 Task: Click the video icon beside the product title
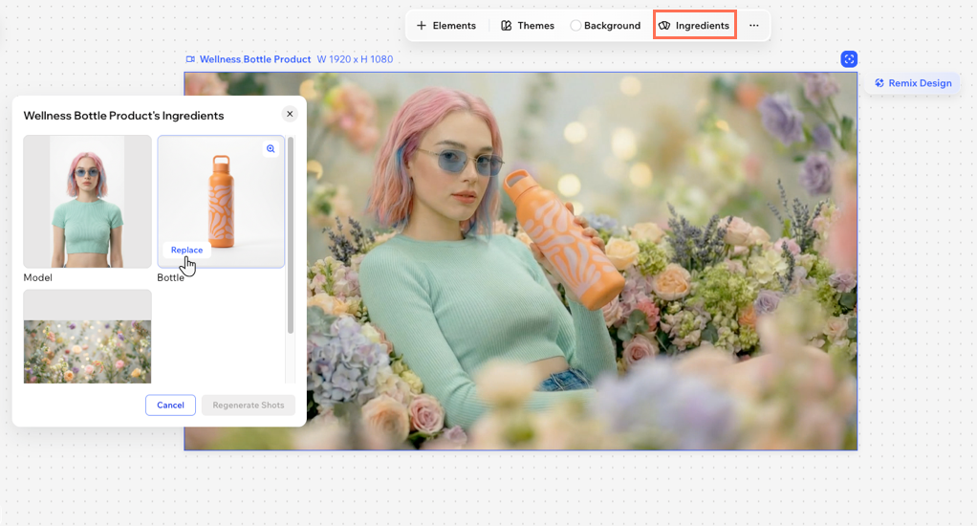tap(190, 59)
